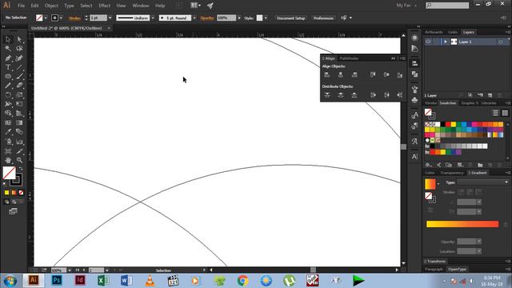The width and height of the screenshot is (512, 288).
Task: Switch to the Artboards tab
Action: [x=434, y=32]
